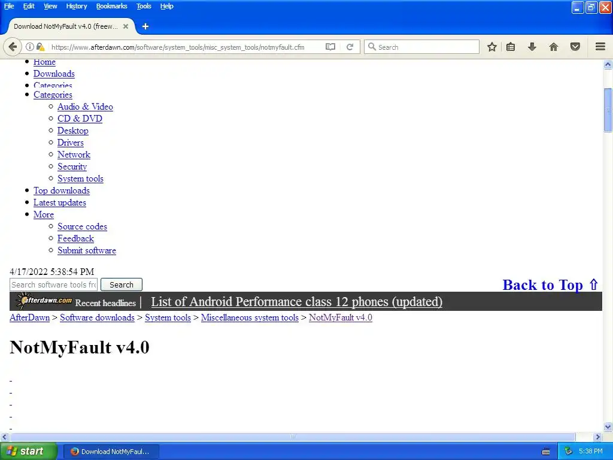Open the Desktop category link
Image resolution: width=613 pixels, height=460 pixels.
[72, 131]
